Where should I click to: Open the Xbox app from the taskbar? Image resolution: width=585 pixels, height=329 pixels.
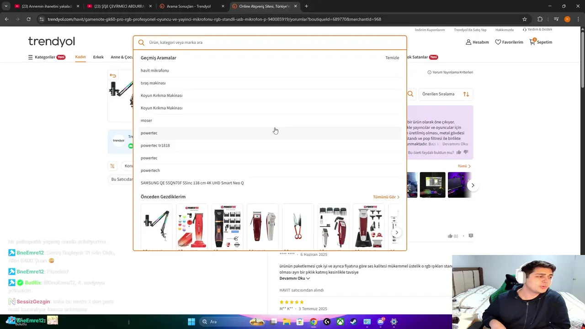coord(340,322)
